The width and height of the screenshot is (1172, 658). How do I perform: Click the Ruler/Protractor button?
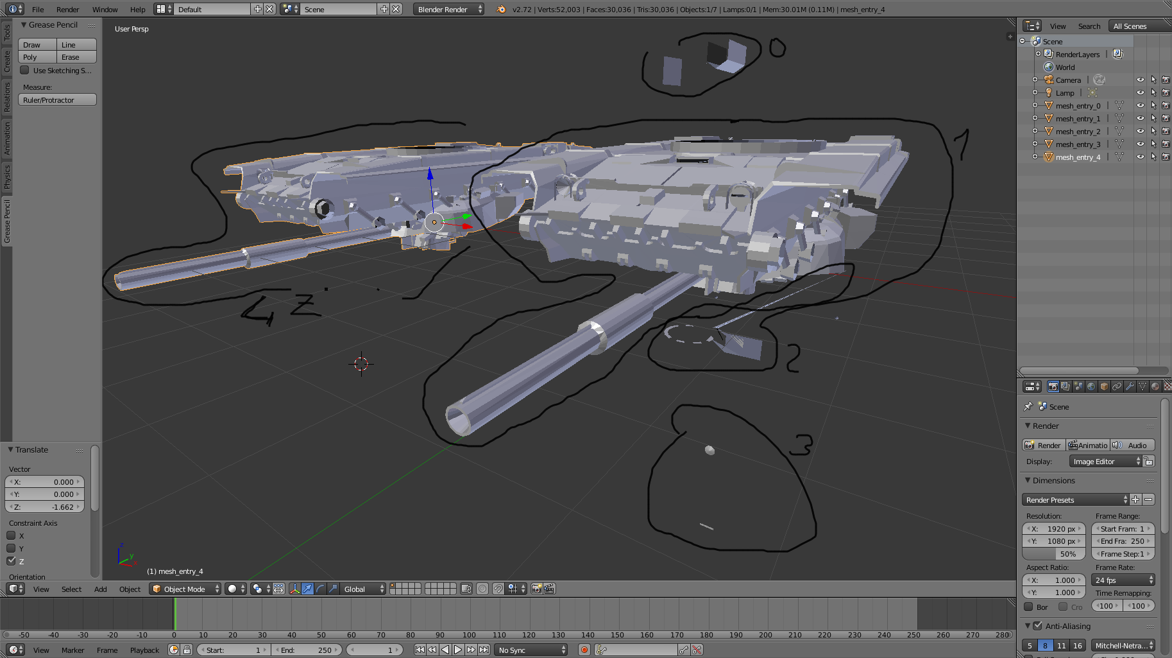pyautogui.click(x=57, y=100)
